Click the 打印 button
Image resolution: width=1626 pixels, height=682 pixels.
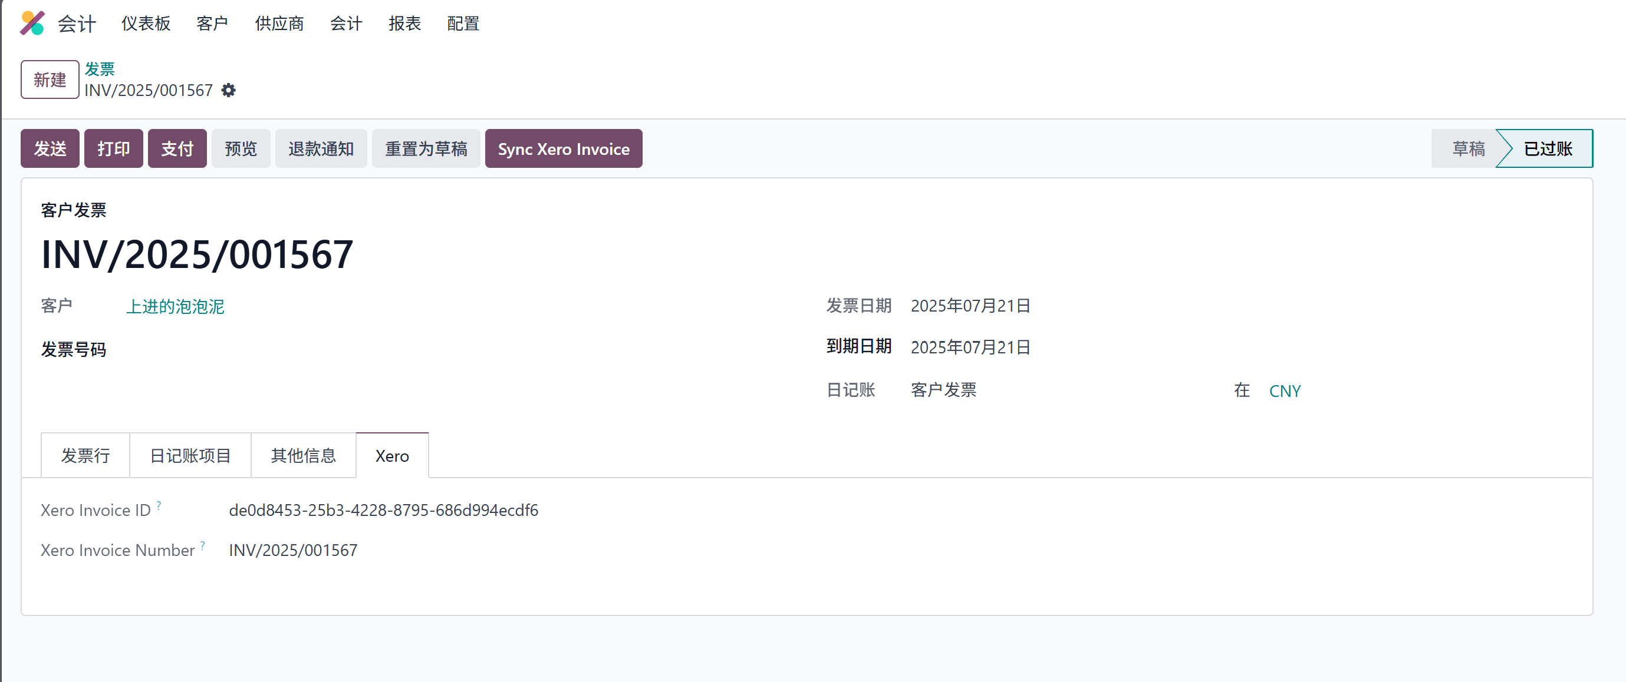[x=114, y=149]
